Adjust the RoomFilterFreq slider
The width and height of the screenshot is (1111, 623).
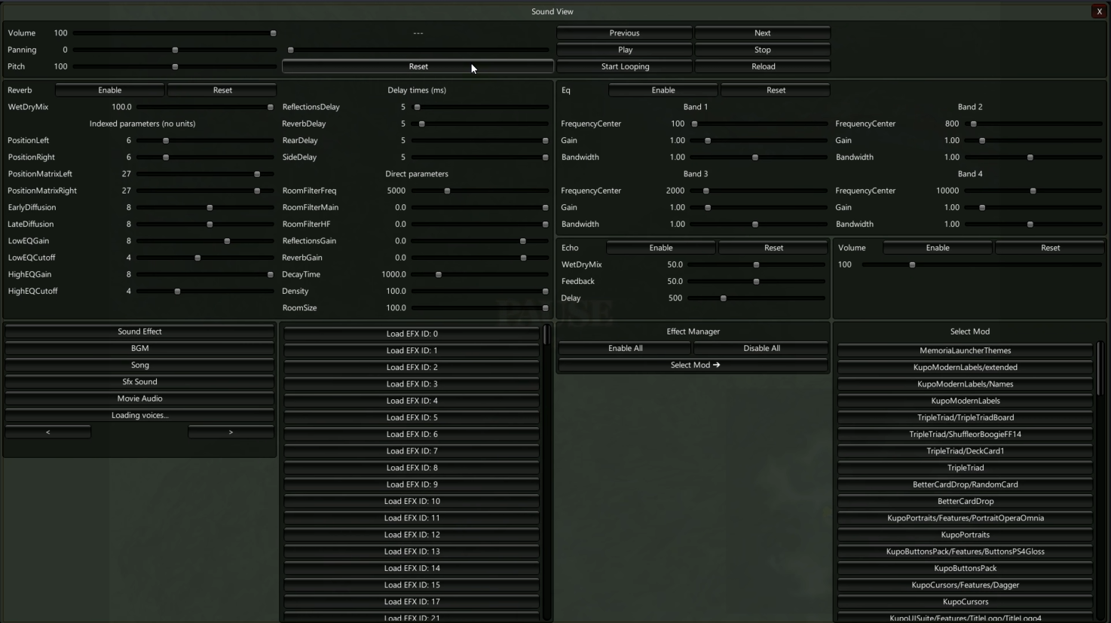click(479, 191)
